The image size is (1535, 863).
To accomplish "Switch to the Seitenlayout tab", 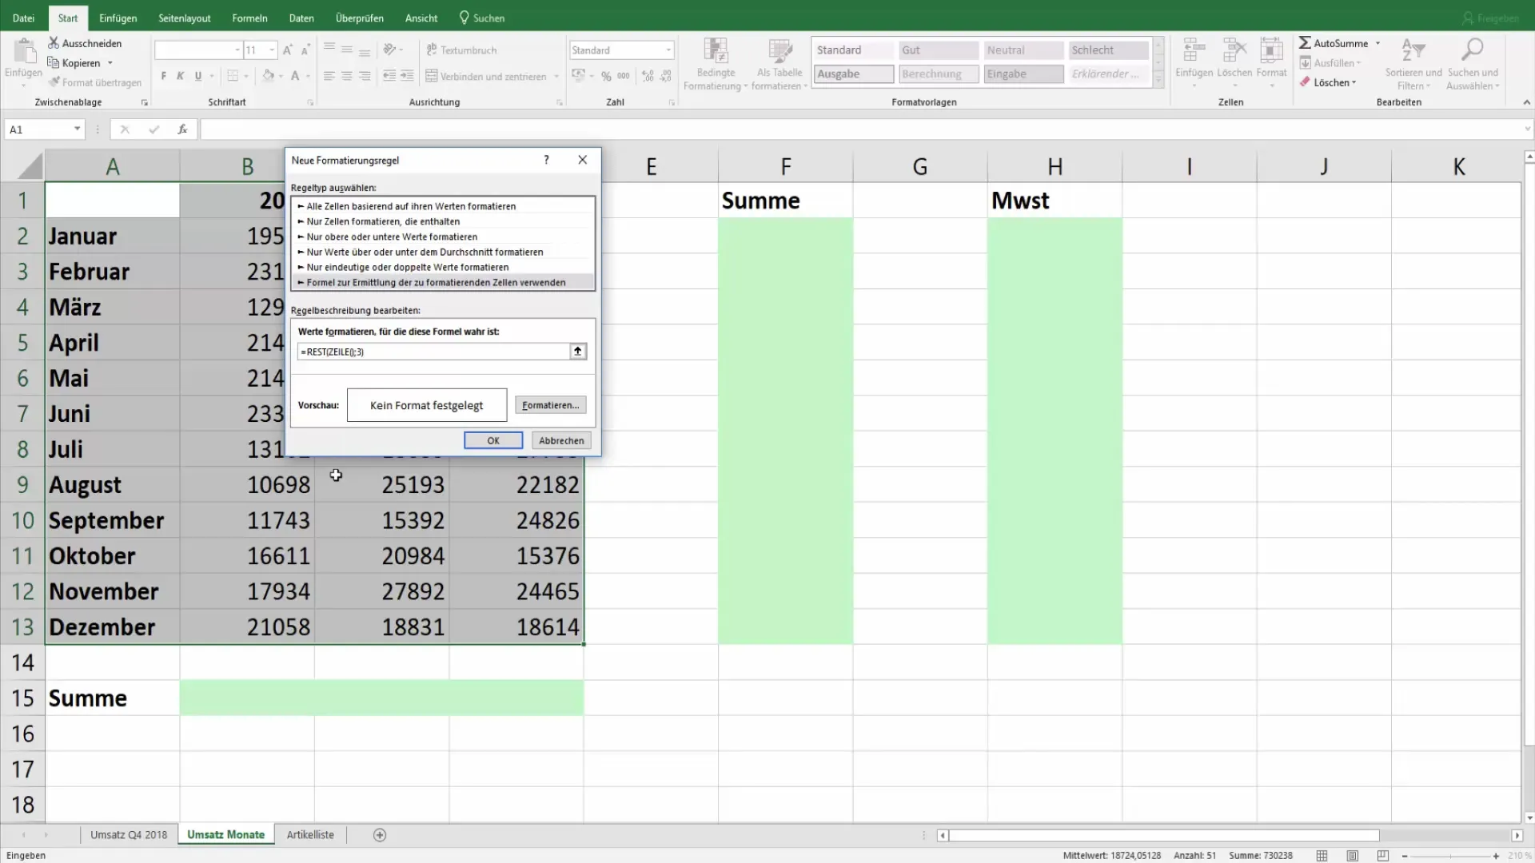I will pos(185,18).
